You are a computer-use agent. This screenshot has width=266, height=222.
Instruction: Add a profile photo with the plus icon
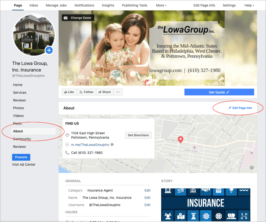point(49,50)
